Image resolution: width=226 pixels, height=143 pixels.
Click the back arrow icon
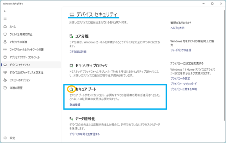point(5,11)
